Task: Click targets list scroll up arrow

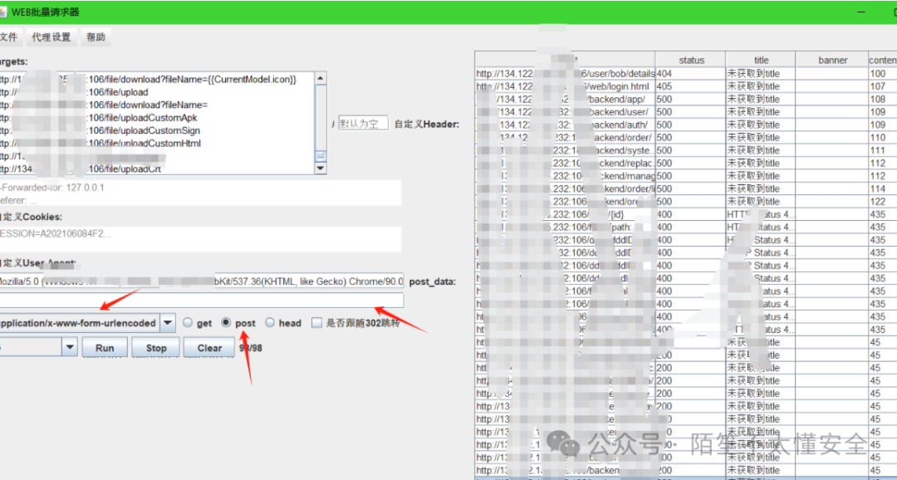Action: [321, 78]
